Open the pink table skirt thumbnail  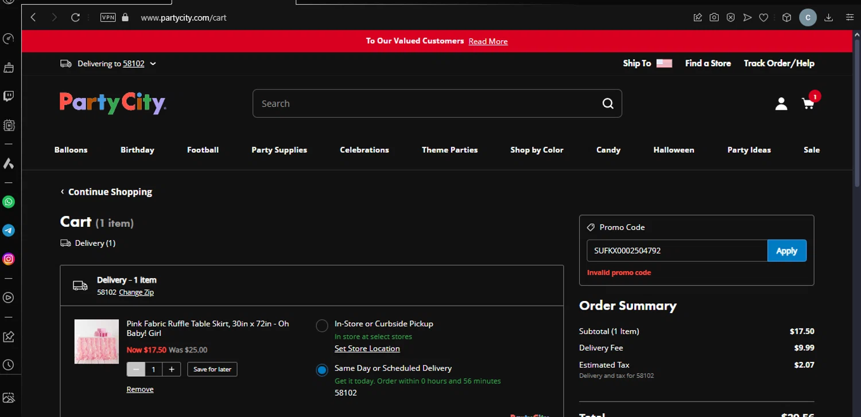(96, 342)
